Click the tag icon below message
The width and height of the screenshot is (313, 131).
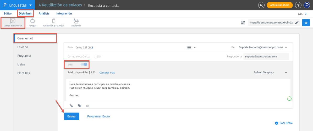pyautogui.click(x=79, y=106)
